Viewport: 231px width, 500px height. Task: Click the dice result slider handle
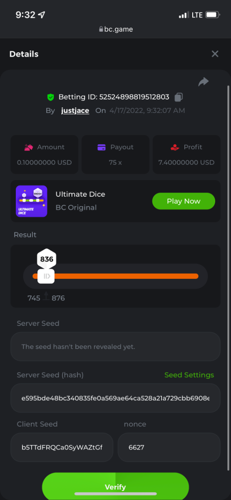(46, 276)
